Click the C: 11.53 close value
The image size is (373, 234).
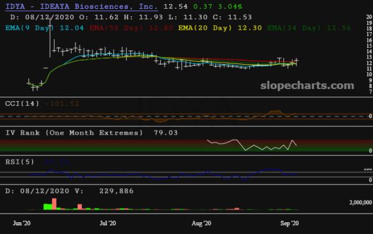pos(232,17)
